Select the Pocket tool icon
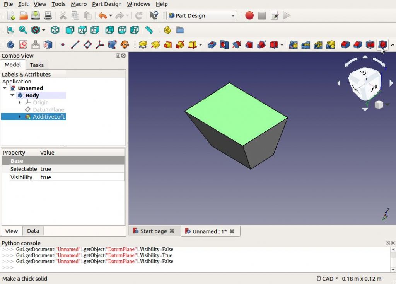This screenshot has height=284, width=396. point(212,44)
